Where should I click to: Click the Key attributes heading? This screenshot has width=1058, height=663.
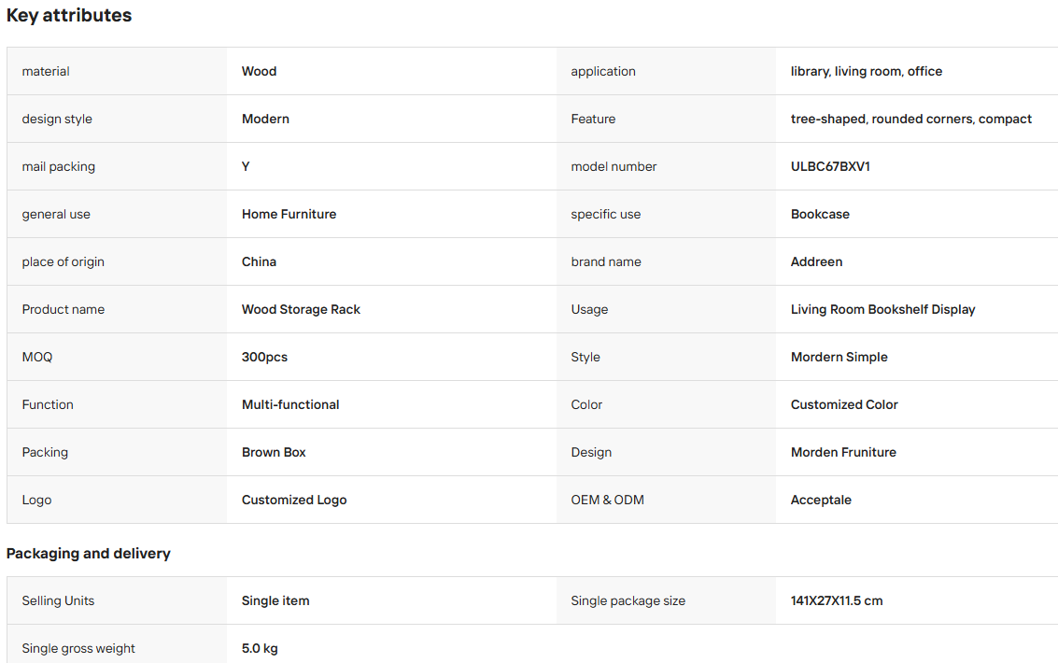[69, 16]
